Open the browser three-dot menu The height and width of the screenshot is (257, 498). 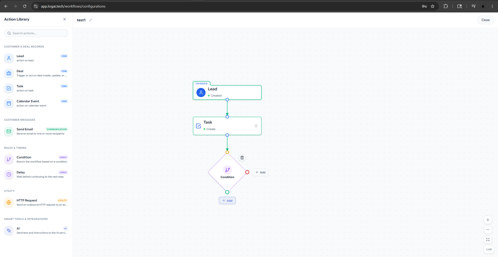[492, 6]
